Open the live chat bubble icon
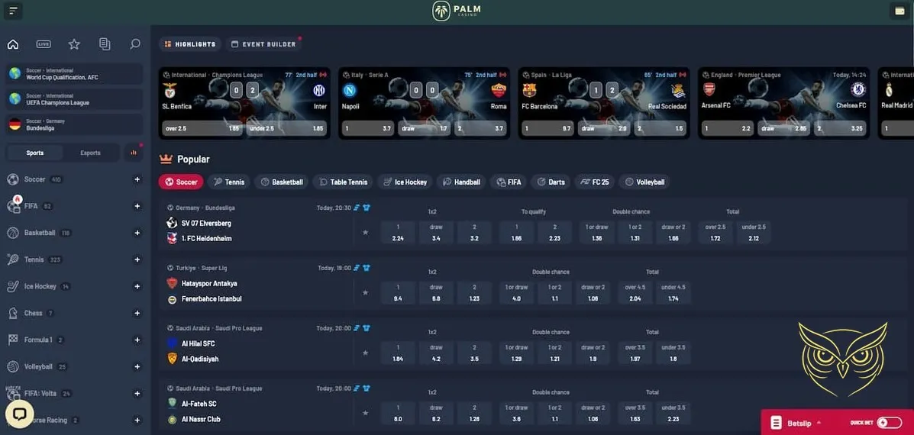 click(19, 414)
